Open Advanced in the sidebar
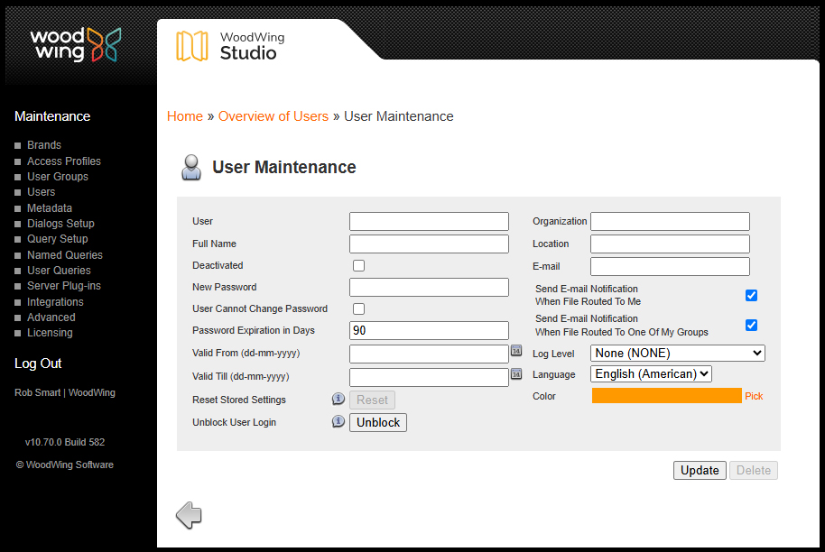Image resolution: width=825 pixels, height=552 pixels. (51, 317)
